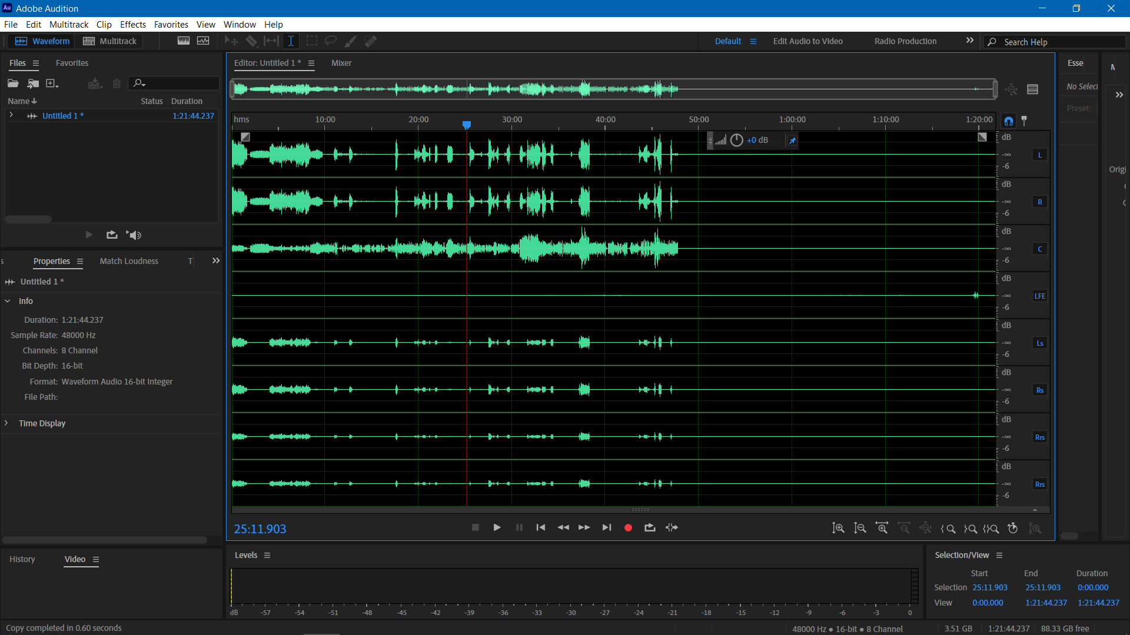Open the Multitrack menu
This screenshot has height=635, width=1130.
[x=69, y=24]
